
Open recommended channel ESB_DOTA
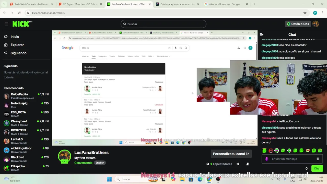(x=26, y=114)
